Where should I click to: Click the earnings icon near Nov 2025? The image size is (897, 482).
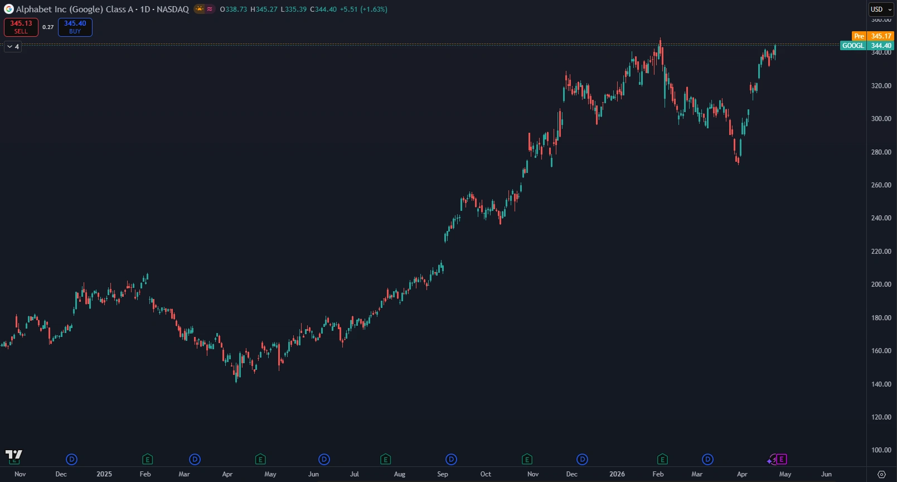tap(527, 459)
